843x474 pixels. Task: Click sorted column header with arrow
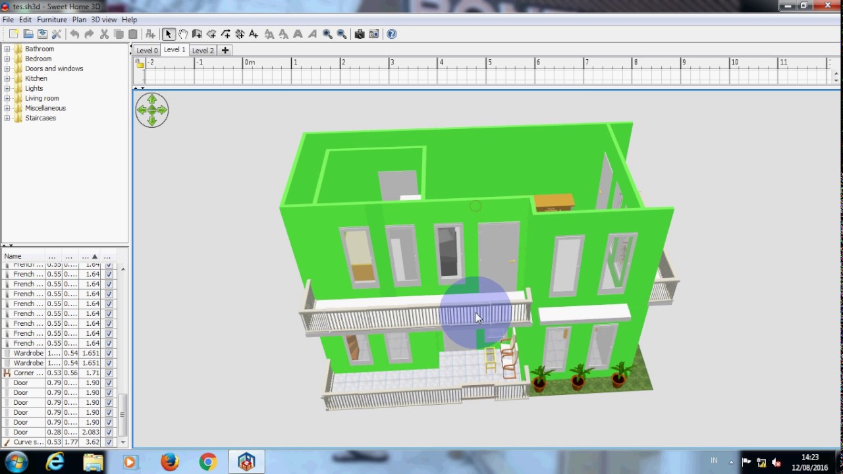click(90, 256)
